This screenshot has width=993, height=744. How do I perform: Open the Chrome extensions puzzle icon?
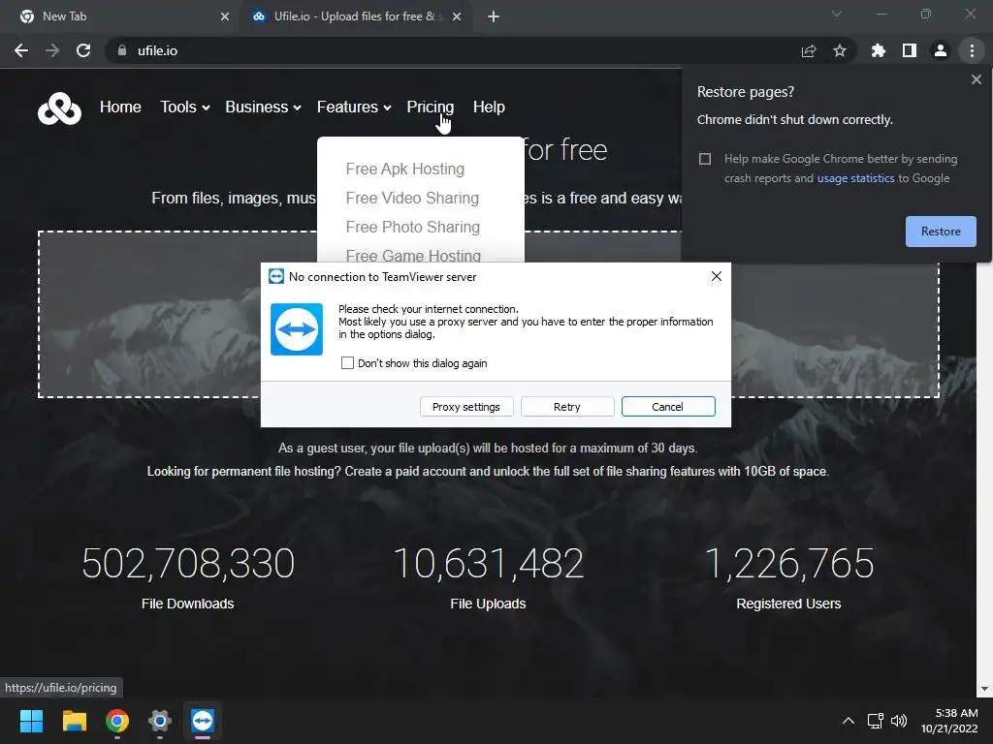pos(879,50)
